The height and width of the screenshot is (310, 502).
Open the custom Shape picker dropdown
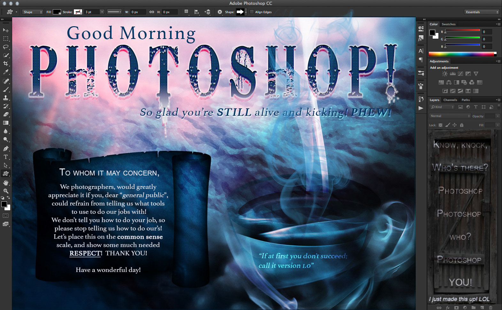(246, 12)
